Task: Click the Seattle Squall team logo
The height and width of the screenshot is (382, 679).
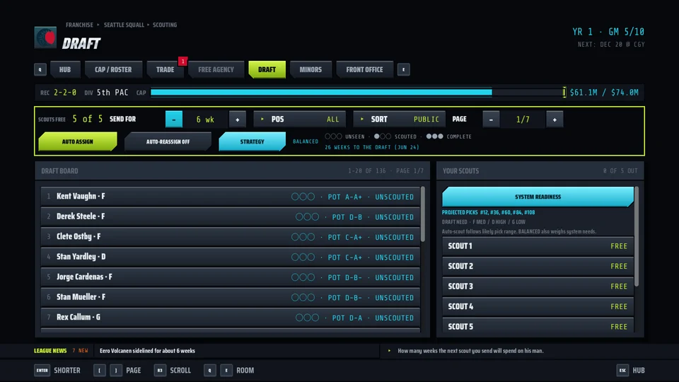Action: pyautogui.click(x=45, y=37)
